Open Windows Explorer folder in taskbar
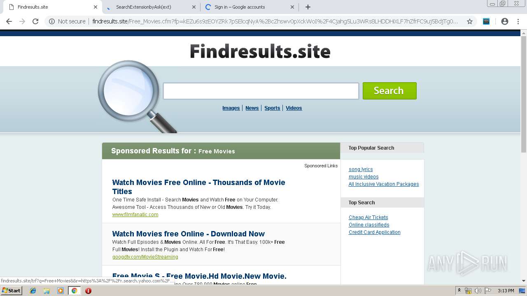527x296 pixels. (x=47, y=291)
